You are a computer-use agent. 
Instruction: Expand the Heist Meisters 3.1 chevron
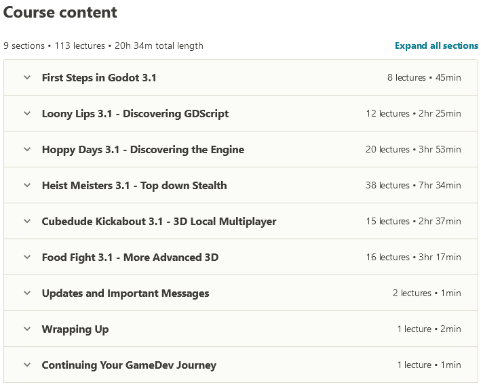click(x=27, y=185)
